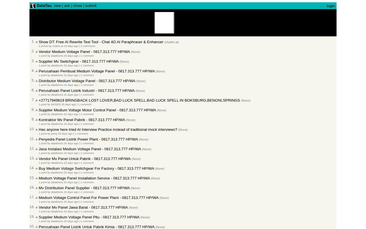
Task: Upvote the Show DT AI Rewrite Tool post
Action: tap(36, 41)
